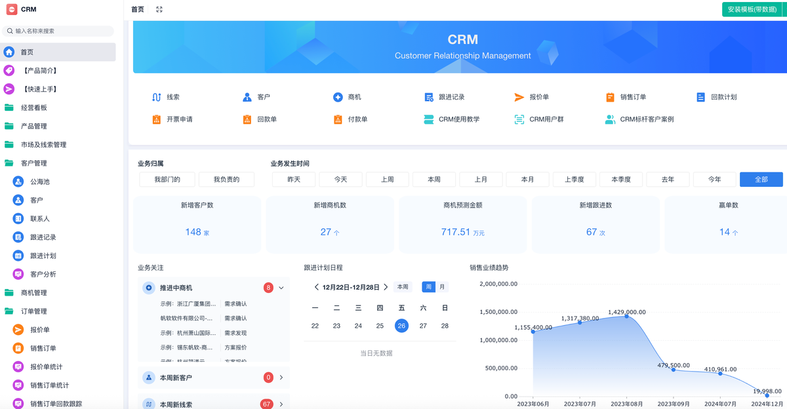Select 我负责的 business ownership filter
This screenshot has width=787, height=409.
pos(226,180)
